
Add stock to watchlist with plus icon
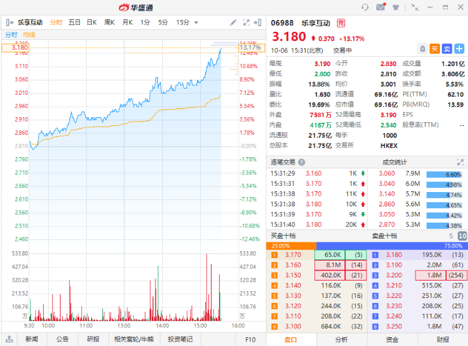[459, 49]
